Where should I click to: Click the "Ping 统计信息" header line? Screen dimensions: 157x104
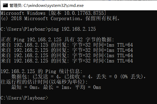tap(42, 71)
